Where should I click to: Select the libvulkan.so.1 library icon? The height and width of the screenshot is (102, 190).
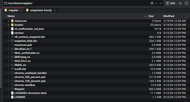(x=12, y=49)
